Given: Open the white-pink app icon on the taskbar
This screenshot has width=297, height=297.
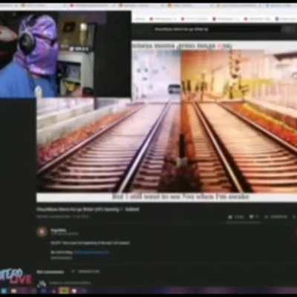Looking at the screenshot, I should click(x=74, y=291).
